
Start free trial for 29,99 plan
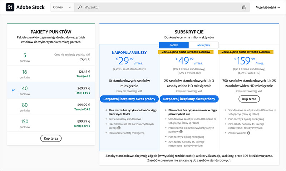129,99
